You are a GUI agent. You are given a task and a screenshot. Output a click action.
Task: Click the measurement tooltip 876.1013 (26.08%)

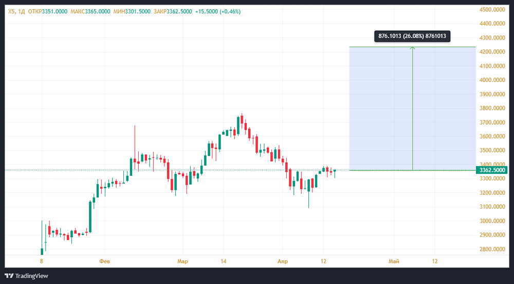pos(412,36)
